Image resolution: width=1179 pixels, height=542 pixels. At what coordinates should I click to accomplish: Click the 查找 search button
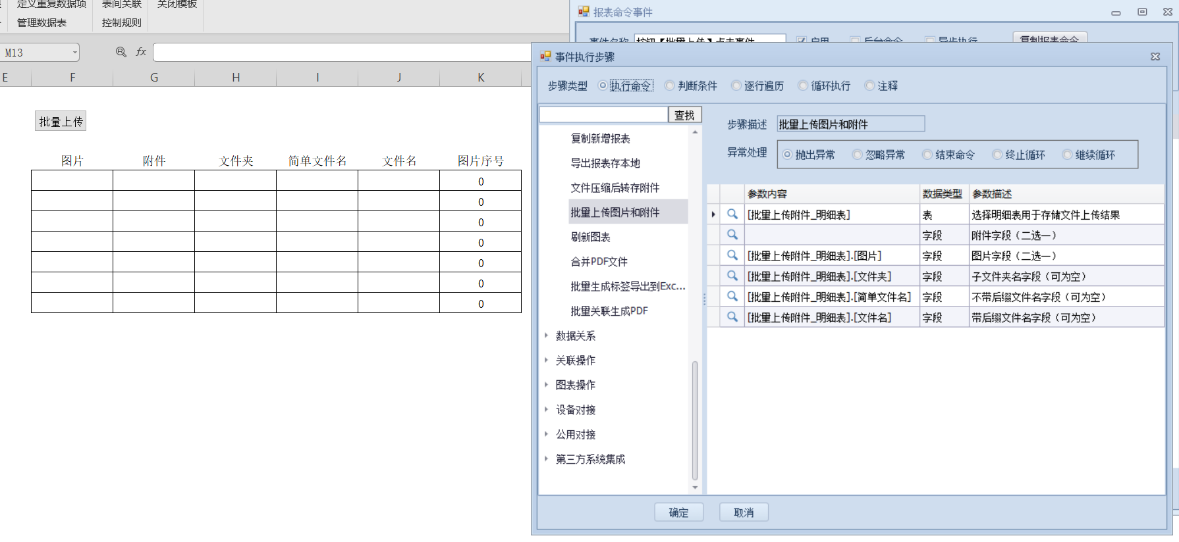[x=684, y=115]
